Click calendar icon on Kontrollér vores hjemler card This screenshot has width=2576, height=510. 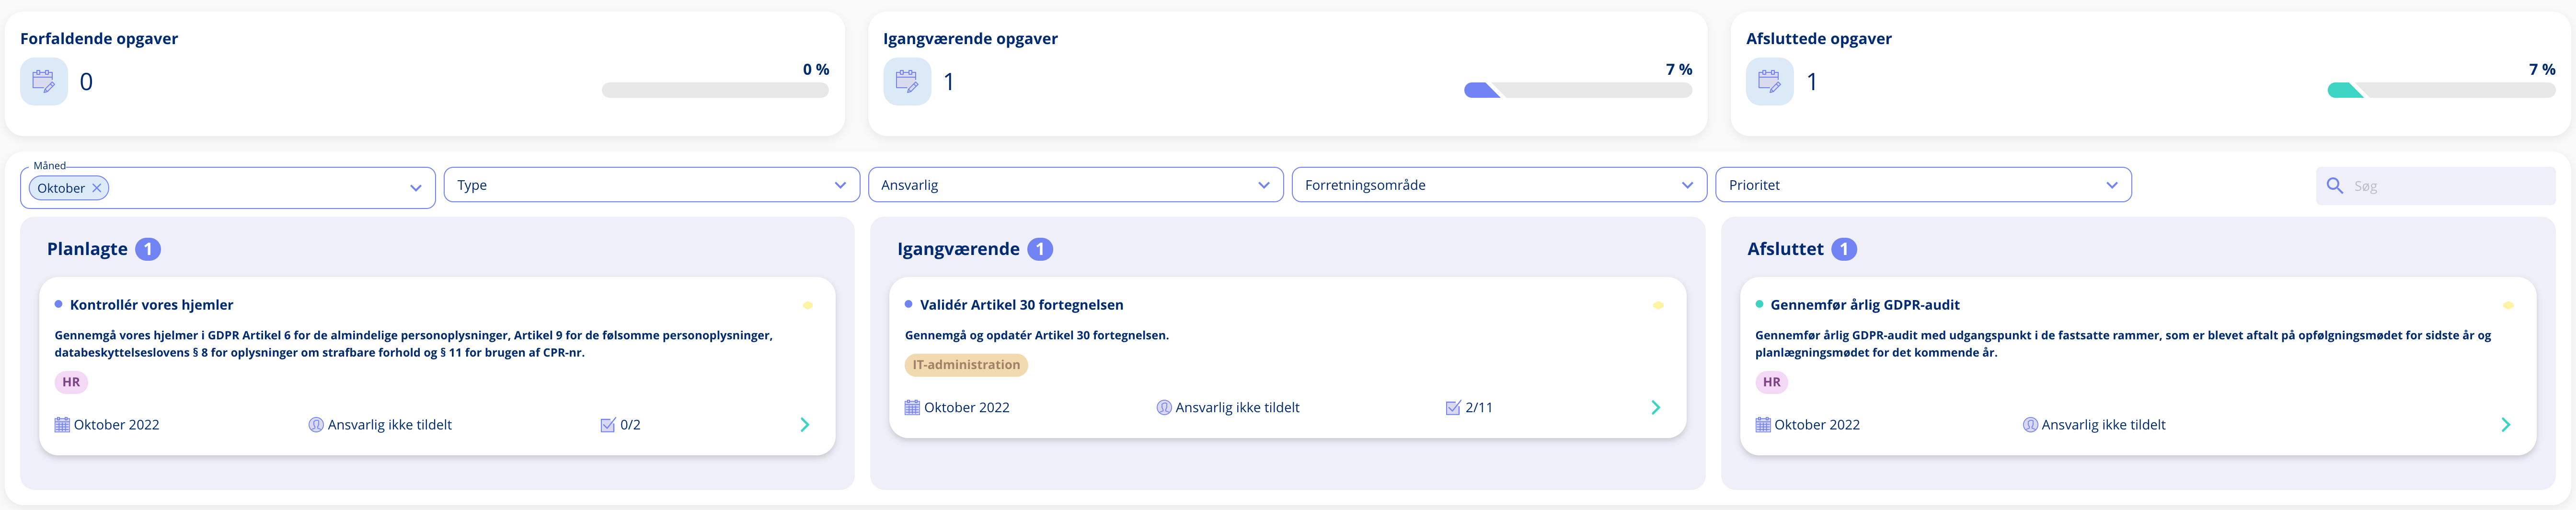point(62,425)
